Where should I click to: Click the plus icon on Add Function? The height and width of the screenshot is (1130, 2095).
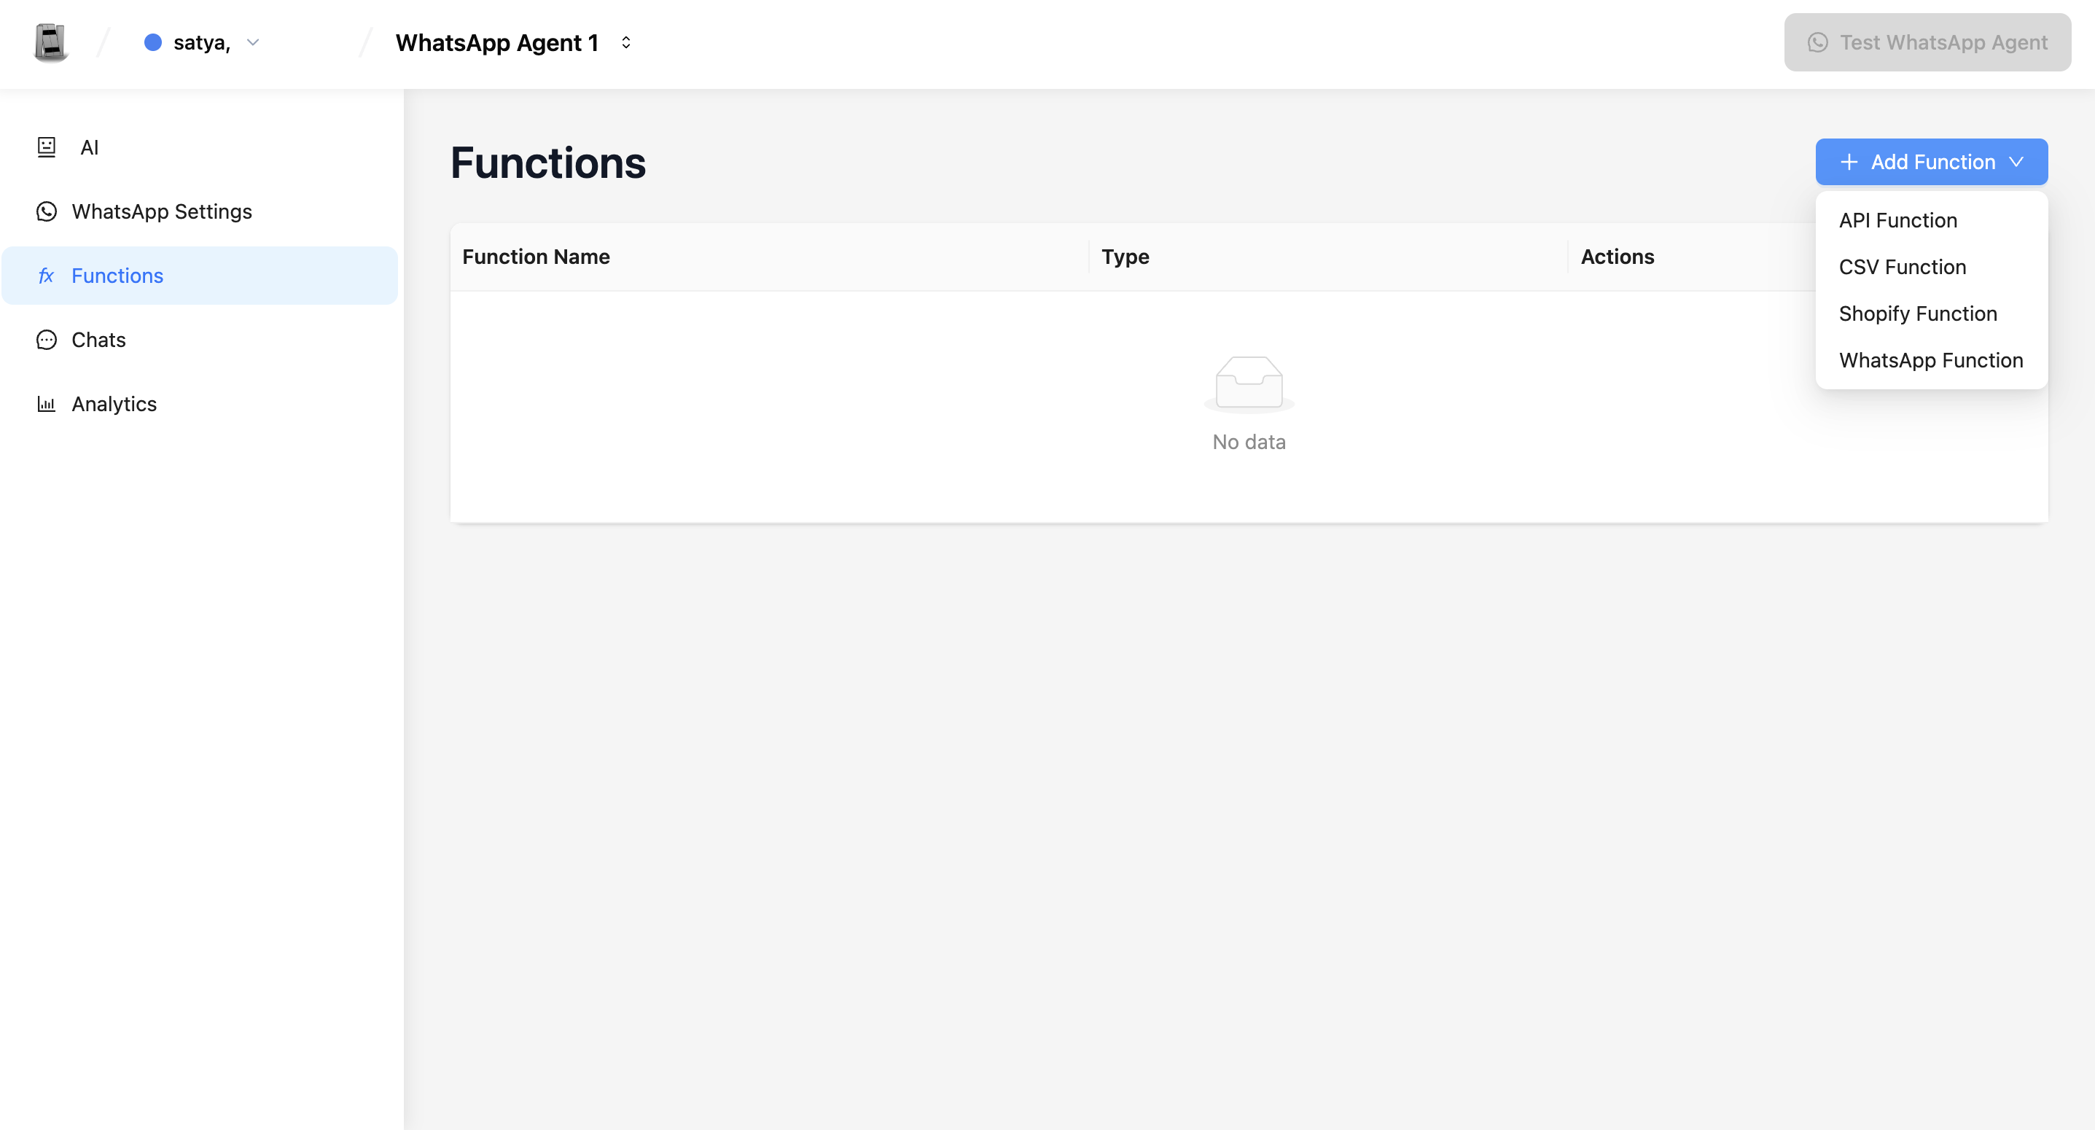(1849, 162)
